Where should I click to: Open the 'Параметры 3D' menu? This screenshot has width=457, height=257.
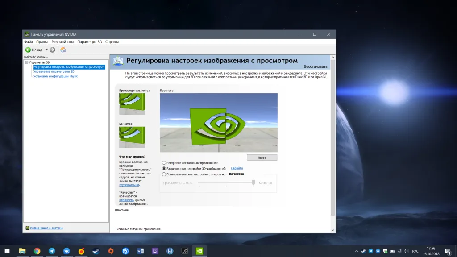89,41
